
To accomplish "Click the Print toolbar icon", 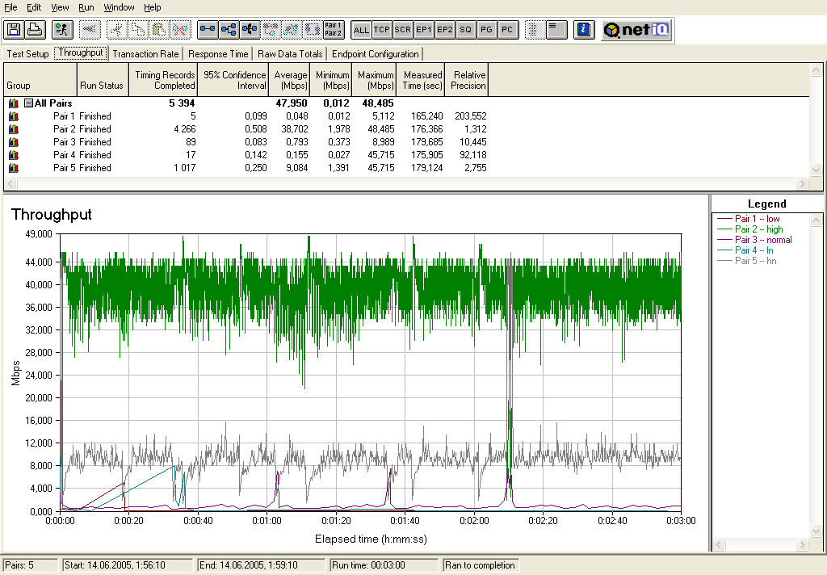I will pyautogui.click(x=34, y=30).
